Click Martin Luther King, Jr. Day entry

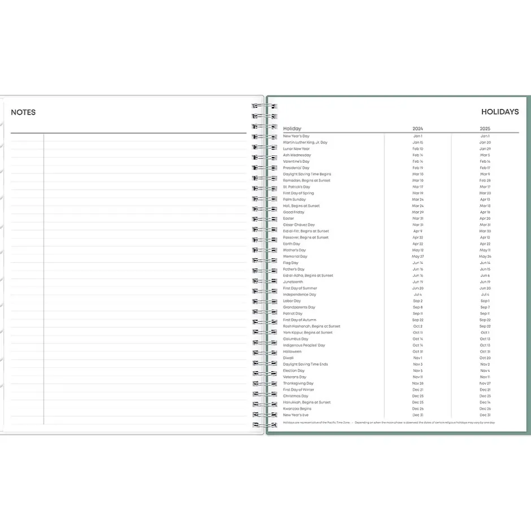point(305,142)
